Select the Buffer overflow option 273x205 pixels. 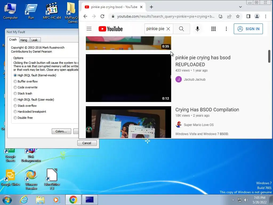pos(26,81)
